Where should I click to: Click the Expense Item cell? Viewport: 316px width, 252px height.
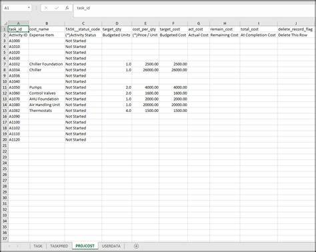click(47, 35)
